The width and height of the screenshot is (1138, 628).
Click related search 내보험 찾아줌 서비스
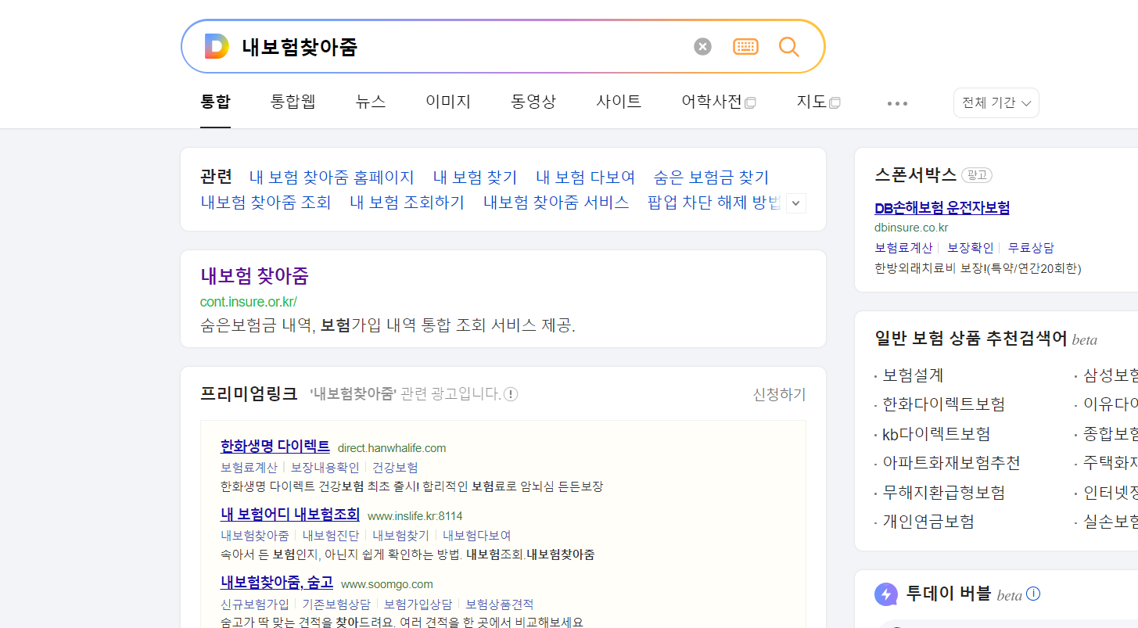(556, 203)
